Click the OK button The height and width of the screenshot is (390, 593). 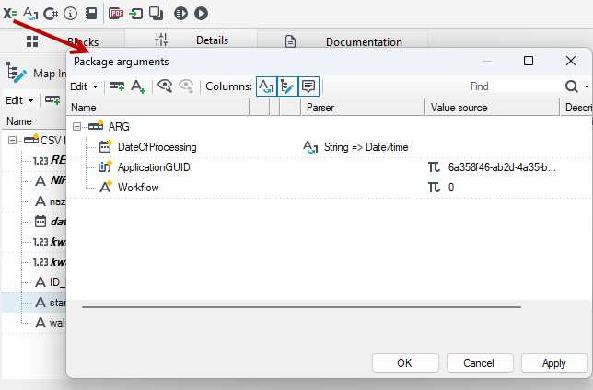tap(405, 363)
